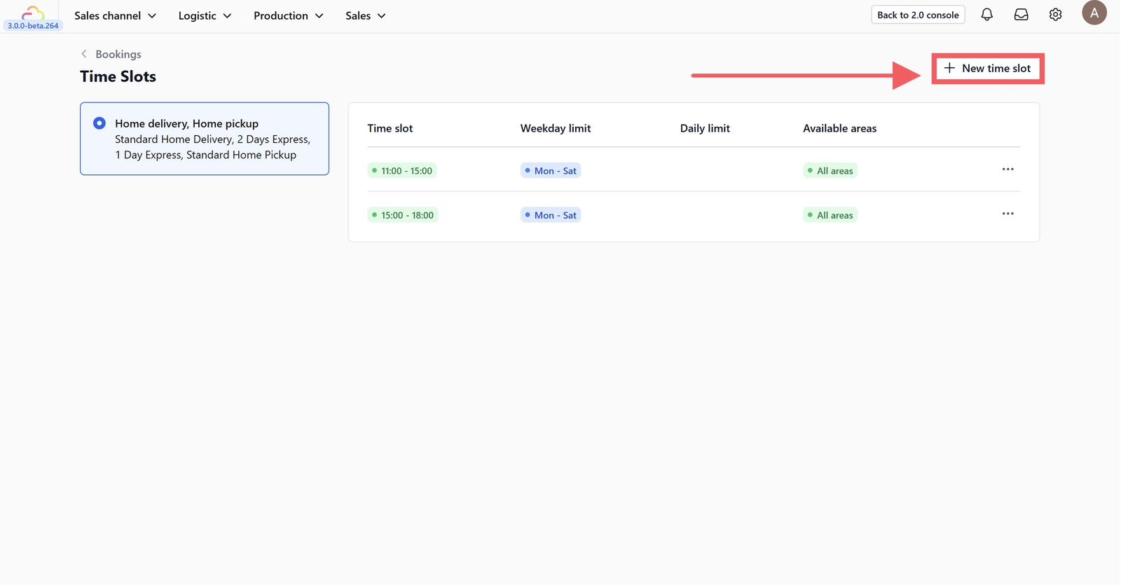Click the cloud logo icon
Viewport: 1121px width, 585px height.
click(x=32, y=12)
